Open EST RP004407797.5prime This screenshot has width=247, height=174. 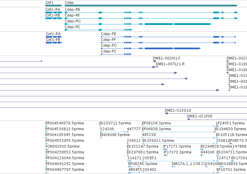coord(65,170)
